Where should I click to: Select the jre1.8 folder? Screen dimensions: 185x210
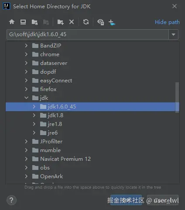pos(55,124)
